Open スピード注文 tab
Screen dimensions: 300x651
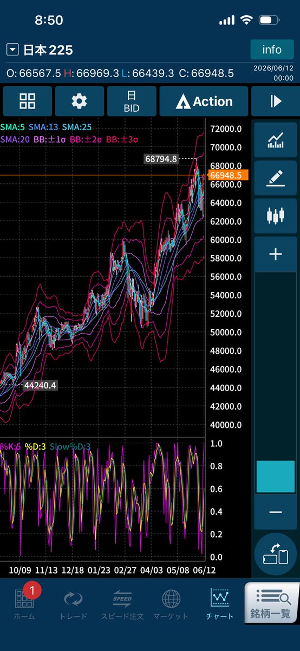click(122, 605)
